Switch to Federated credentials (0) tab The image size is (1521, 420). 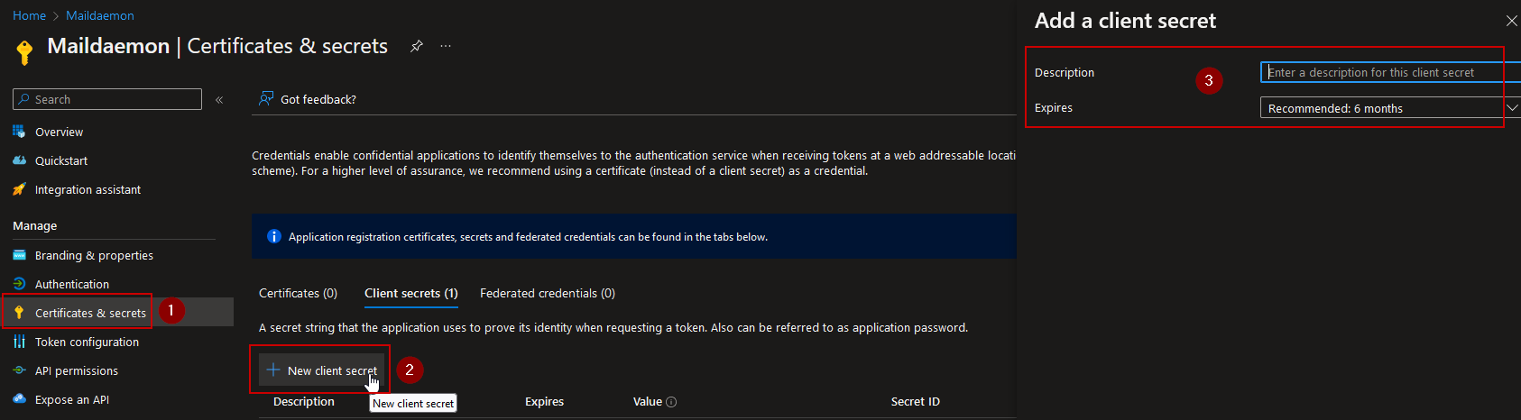(548, 293)
